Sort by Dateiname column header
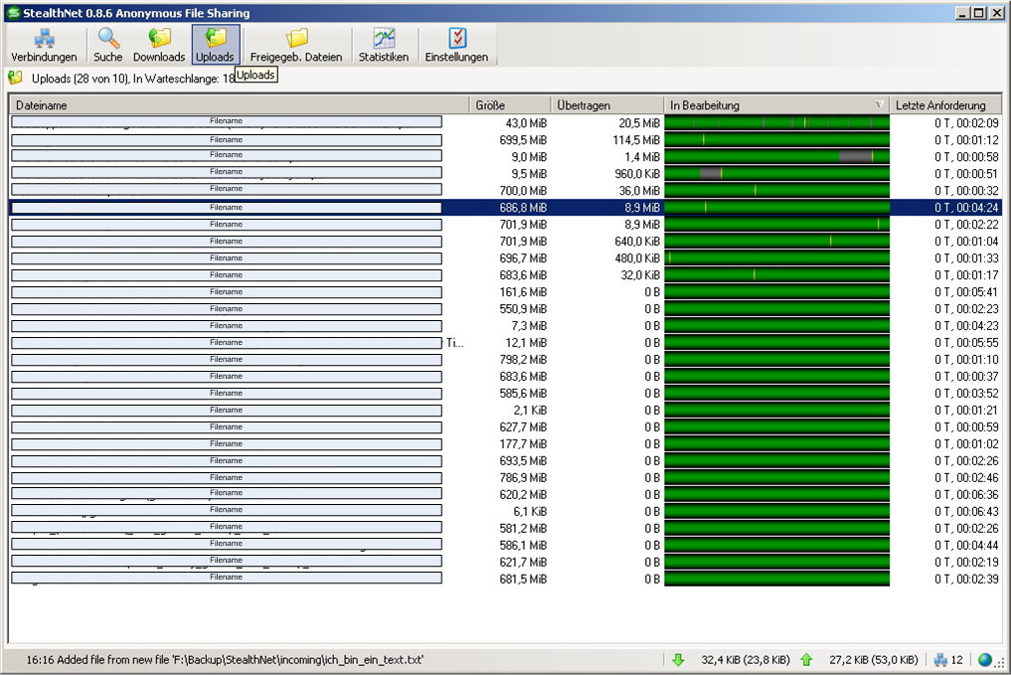 point(239,105)
